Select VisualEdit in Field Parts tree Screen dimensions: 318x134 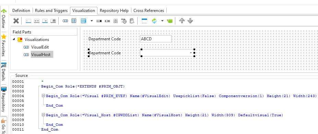coord(40,47)
